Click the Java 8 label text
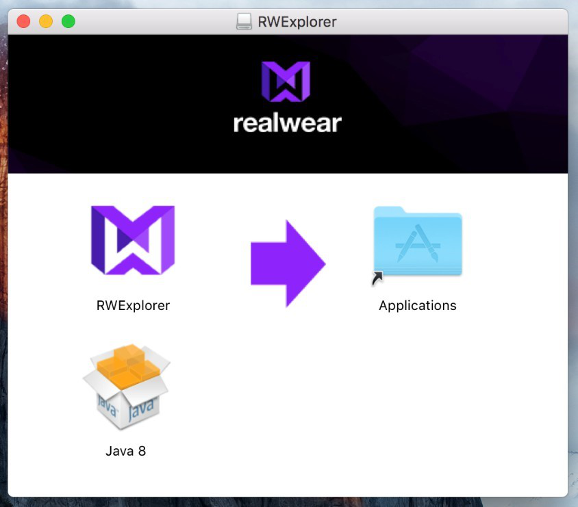This screenshot has height=507, width=578. tap(126, 451)
